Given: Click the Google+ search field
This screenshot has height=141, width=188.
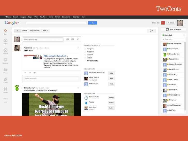Looking at the screenshot, I should click(x=56, y=23).
